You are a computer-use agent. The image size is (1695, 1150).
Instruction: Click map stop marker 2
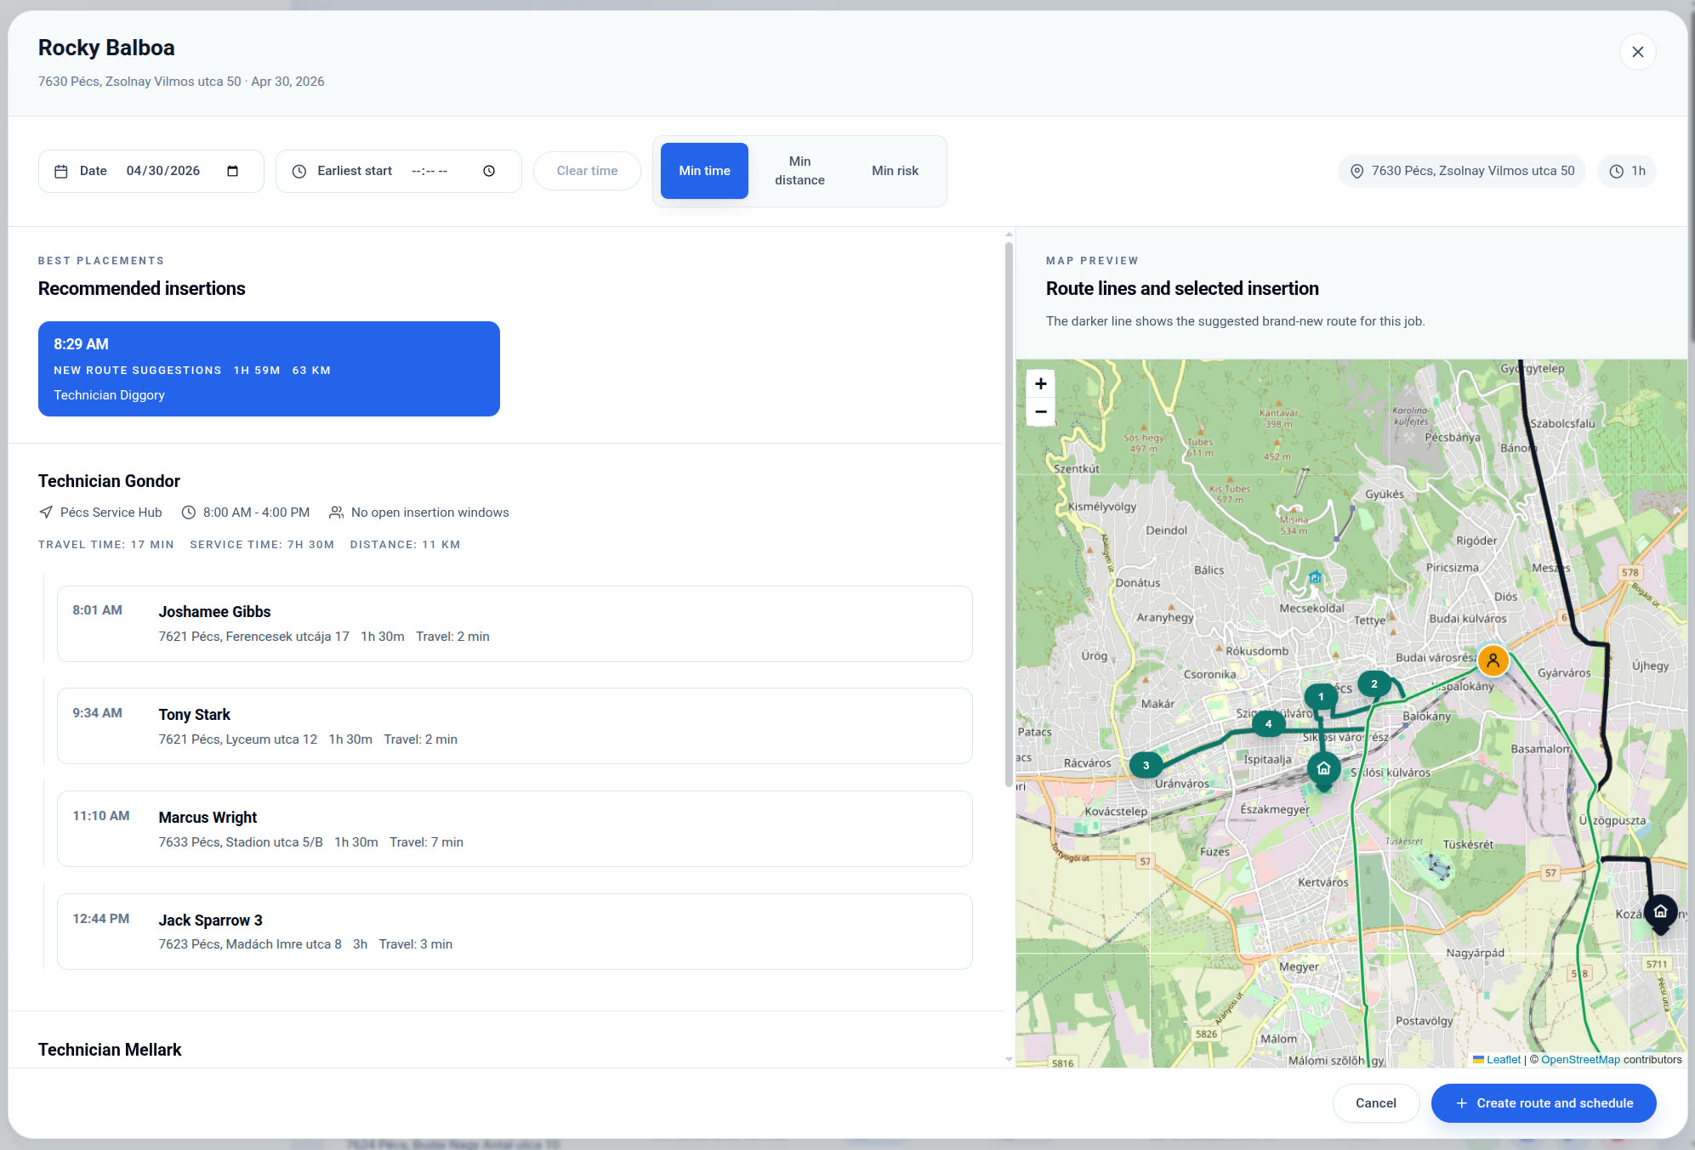point(1374,683)
